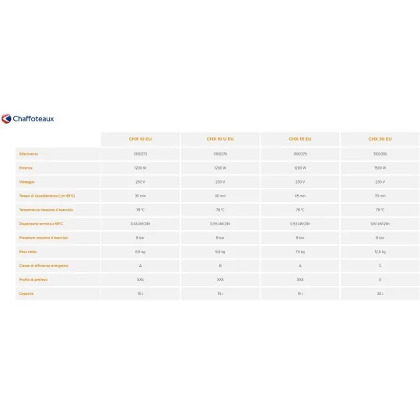Viewport: 420px width, 420px height.
Task: Select the 30 min heating time for CHX 10 EU
Action: (x=140, y=196)
